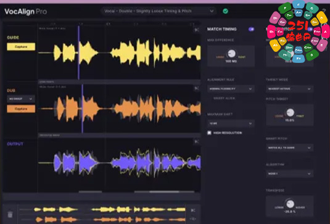The image size is (330, 224).
Task: Click the orange Dub Capture button
Action: pyautogui.click(x=21, y=109)
